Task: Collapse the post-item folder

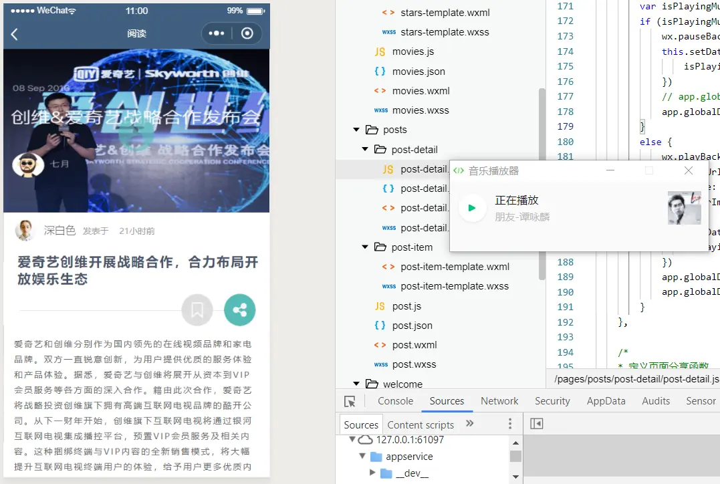Action: [x=365, y=247]
